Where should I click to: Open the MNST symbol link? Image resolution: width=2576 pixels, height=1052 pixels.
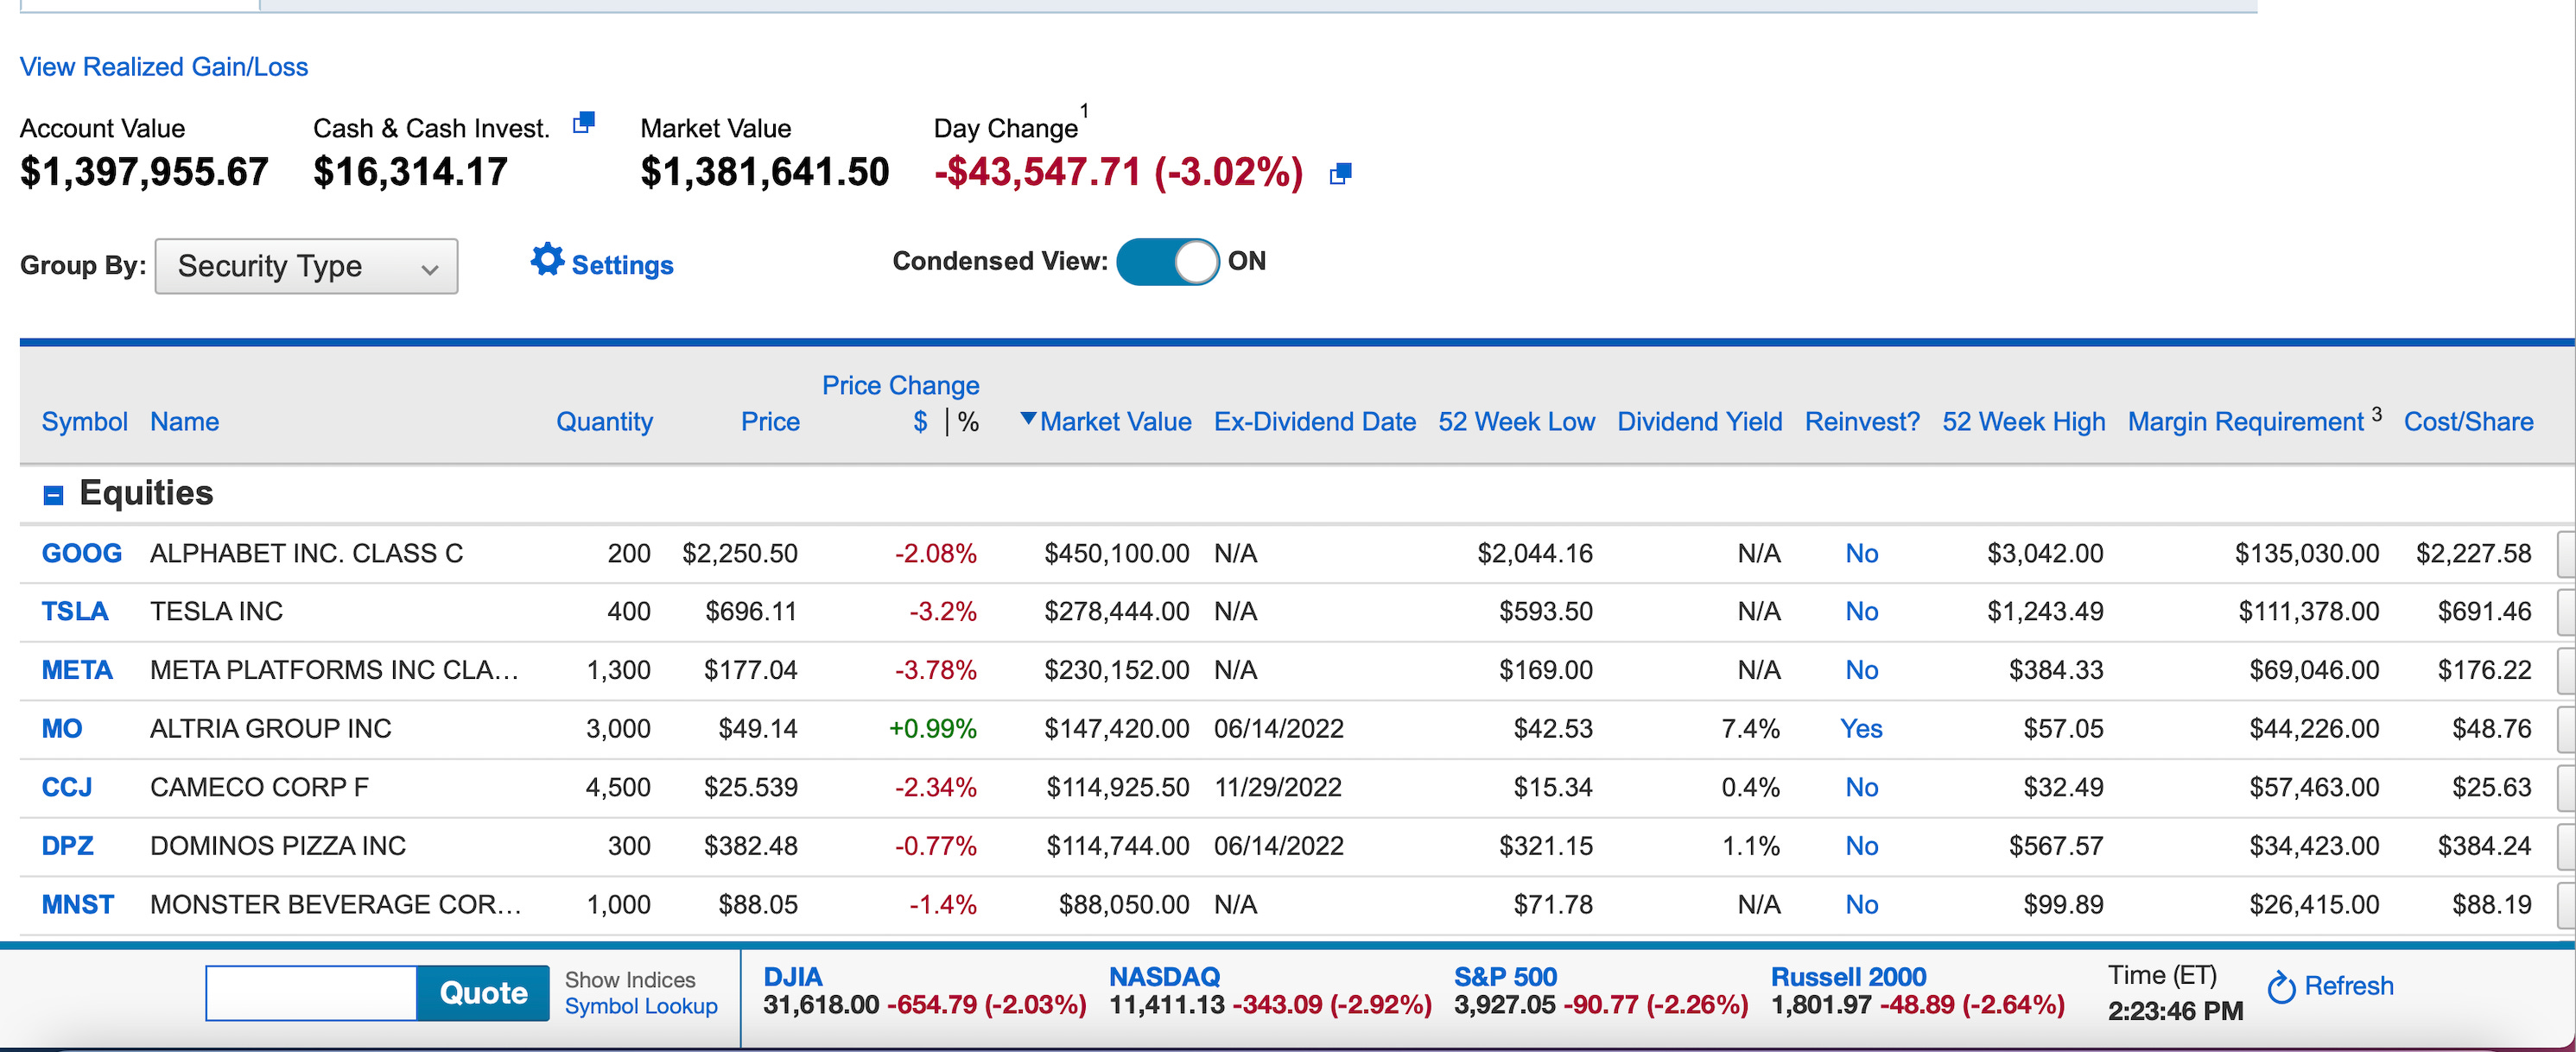tap(78, 905)
